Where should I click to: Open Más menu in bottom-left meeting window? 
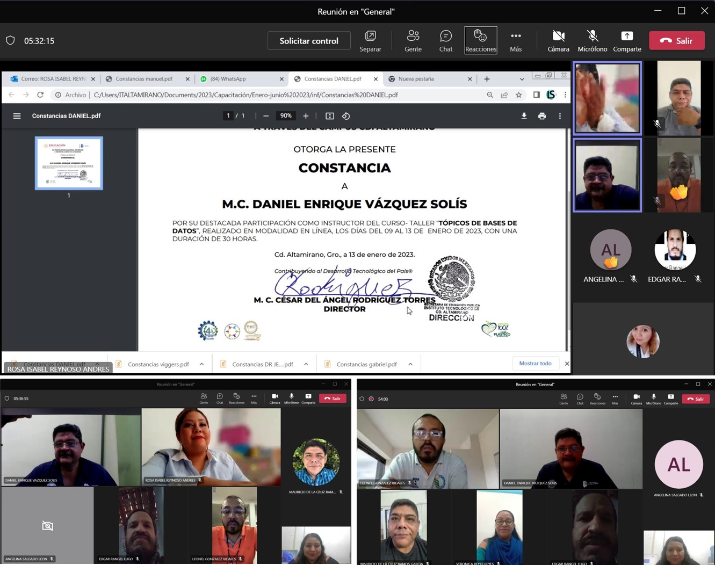pyautogui.click(x=254, y=399)
